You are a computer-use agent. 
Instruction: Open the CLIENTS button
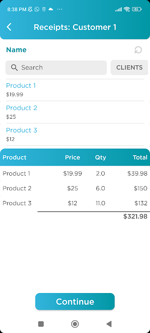click(130, 67)
